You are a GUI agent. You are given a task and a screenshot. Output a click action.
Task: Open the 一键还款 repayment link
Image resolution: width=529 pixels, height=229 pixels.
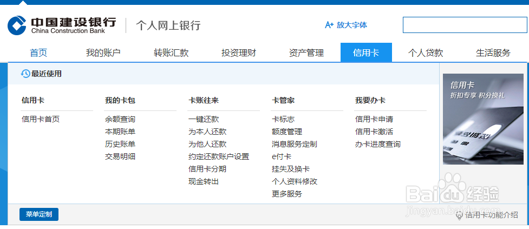click(x=204, y=119)
